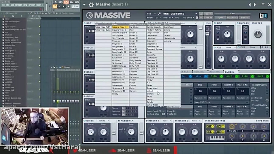Select Modern Talking wavetable
Viewport: 274px width, 154px height.
155,30
